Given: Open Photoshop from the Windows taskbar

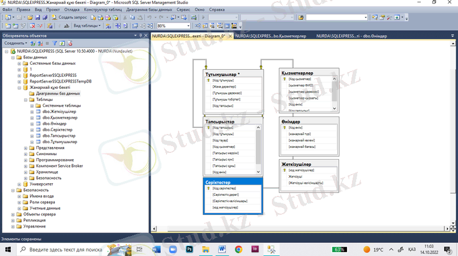Looking at the screenshot, I should [189, 249].
